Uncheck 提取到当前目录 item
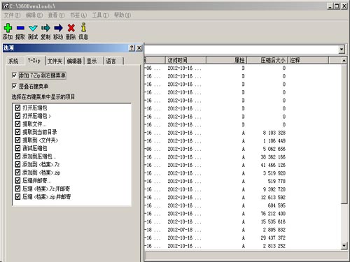Image resolution: width=350 pixels, height=262 pixels. [x=17, y=132]
